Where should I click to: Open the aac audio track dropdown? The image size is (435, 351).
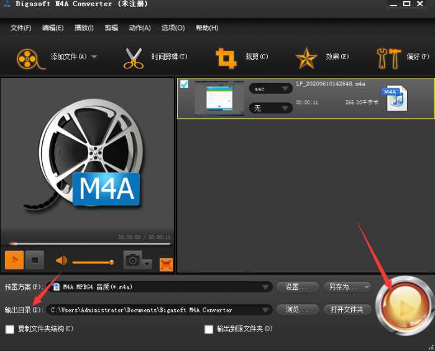(x=271, y=88)
